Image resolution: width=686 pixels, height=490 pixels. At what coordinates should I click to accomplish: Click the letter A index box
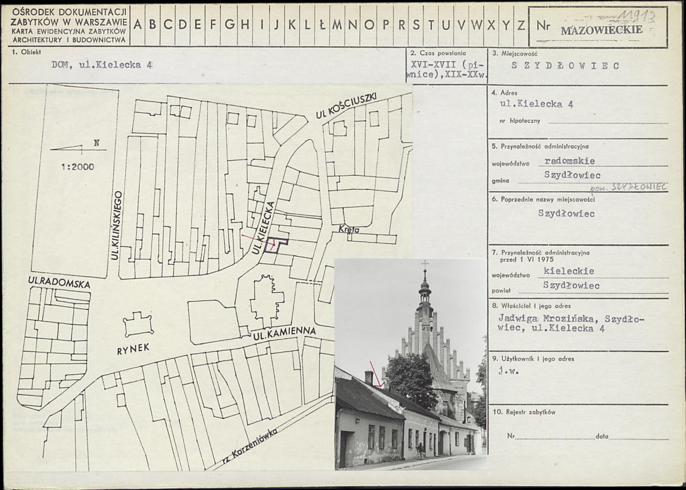pyautogui.click(x=137, y=25)
